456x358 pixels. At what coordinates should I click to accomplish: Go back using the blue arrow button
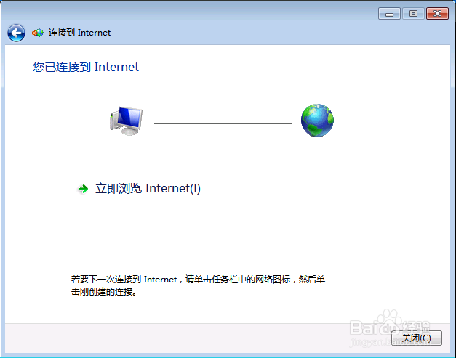(x=16, y=33)
